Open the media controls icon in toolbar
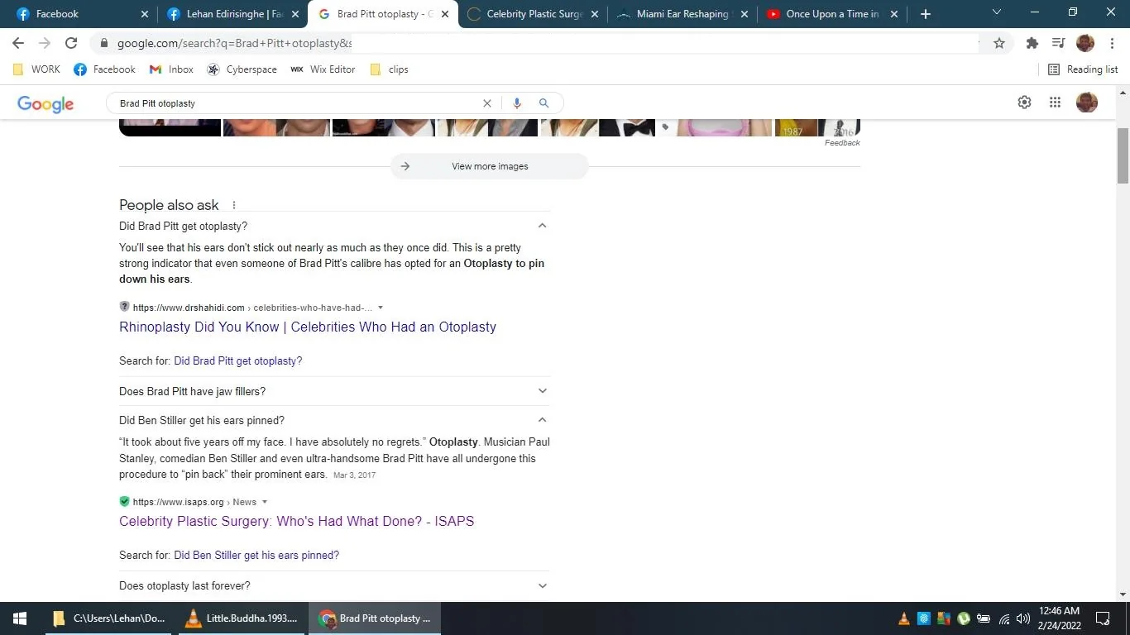 point(1058,43)
